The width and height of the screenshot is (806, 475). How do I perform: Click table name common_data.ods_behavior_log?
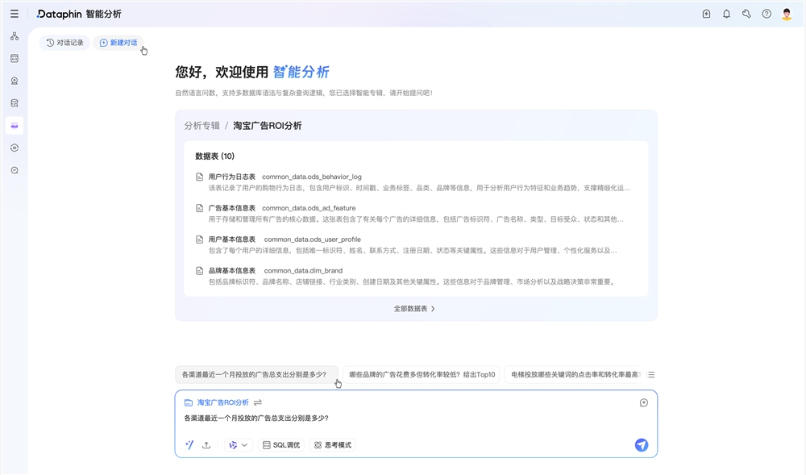311,177
